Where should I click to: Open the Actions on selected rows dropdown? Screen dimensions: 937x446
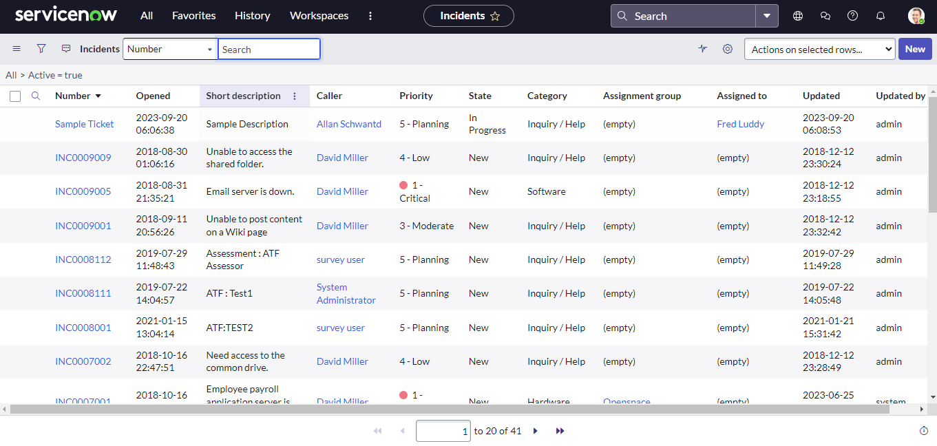pyautogui.click(x=819, y=49)
